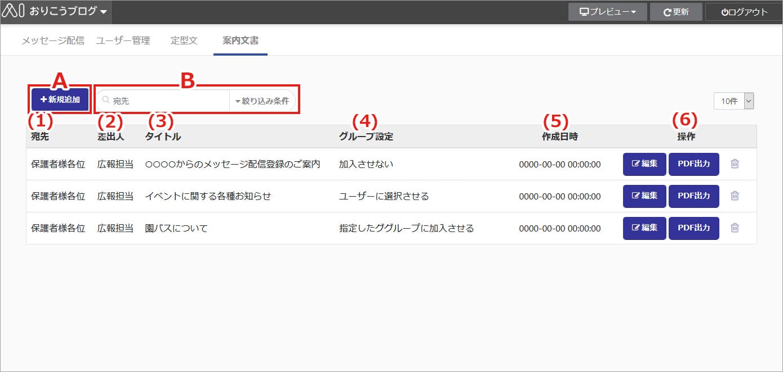Click trash icon for イベントに関する各種お知らせ row
Screen dimensions: 783x372
click(735, 196)
